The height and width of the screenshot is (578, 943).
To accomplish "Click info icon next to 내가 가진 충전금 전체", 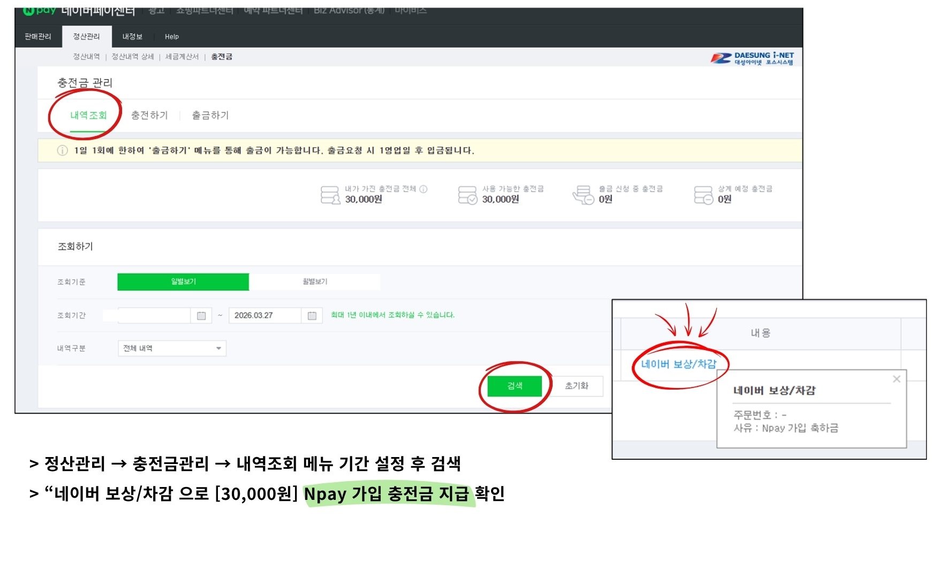I will coord(424,189).
